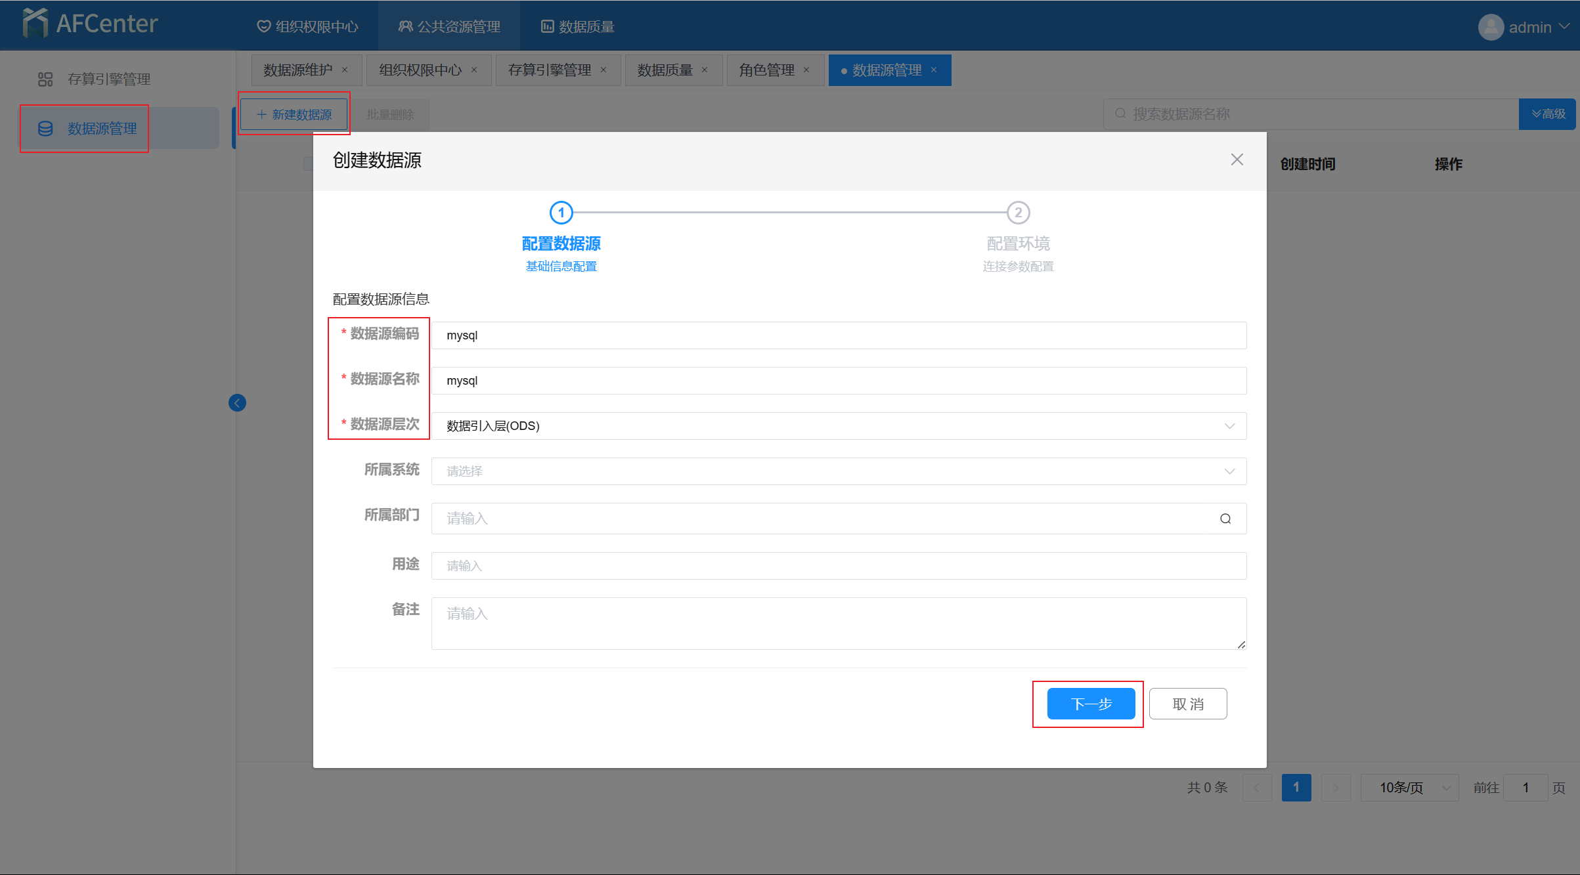Close the 角色管理 tab with its X

806,70
